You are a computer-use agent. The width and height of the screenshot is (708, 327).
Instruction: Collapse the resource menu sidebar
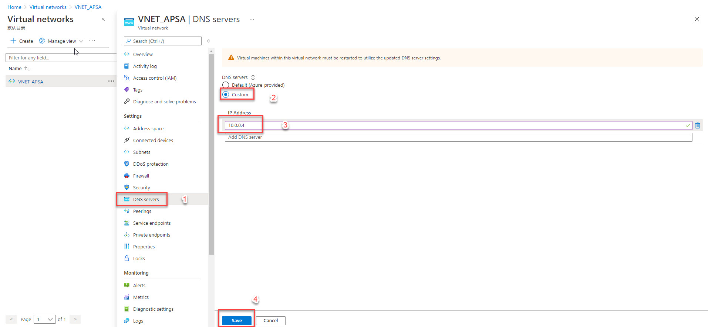point(209,41)
